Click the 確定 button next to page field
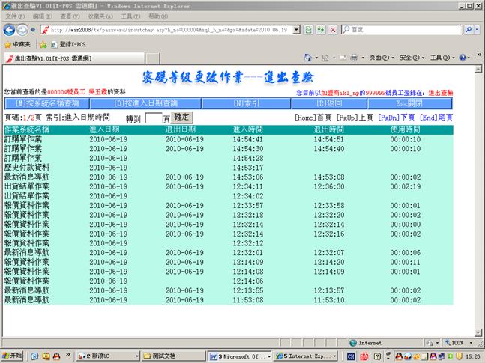 click(x=182, y=118)
